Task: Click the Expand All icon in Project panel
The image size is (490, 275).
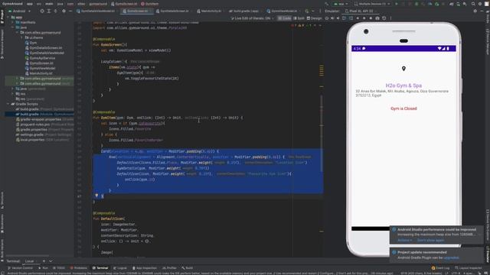Action: [x=49, y=11]
